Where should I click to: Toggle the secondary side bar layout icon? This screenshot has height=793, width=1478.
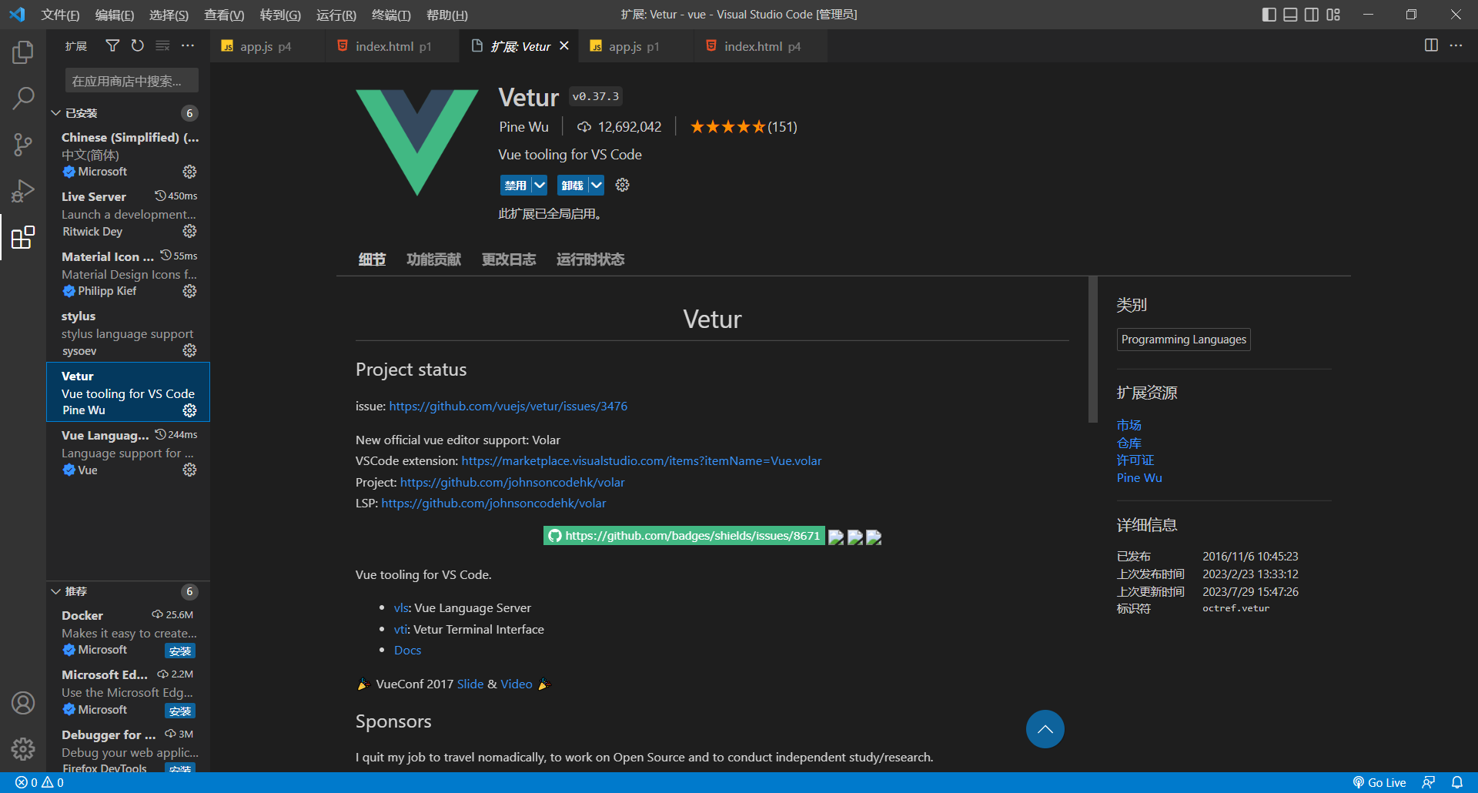1312,15
